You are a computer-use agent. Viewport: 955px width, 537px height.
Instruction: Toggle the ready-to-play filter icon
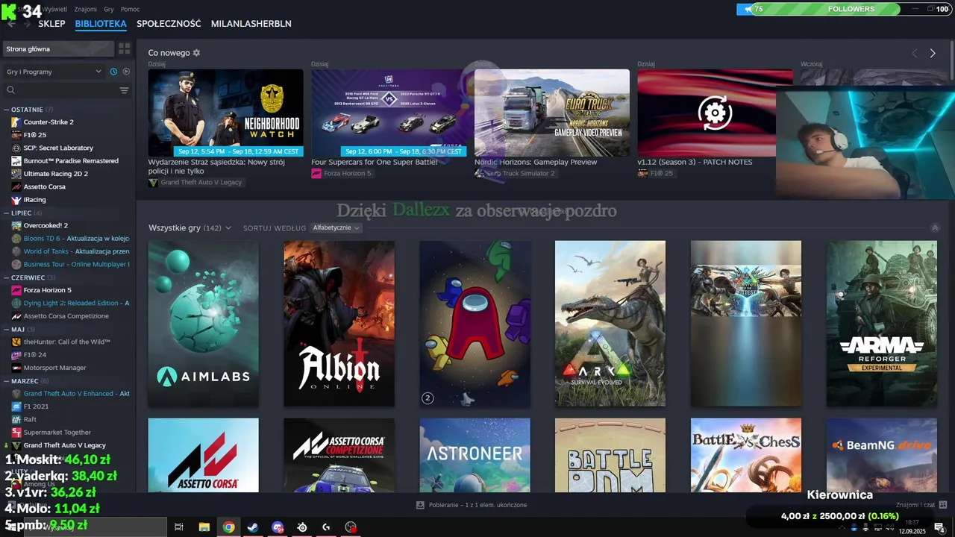pos(126,72)
